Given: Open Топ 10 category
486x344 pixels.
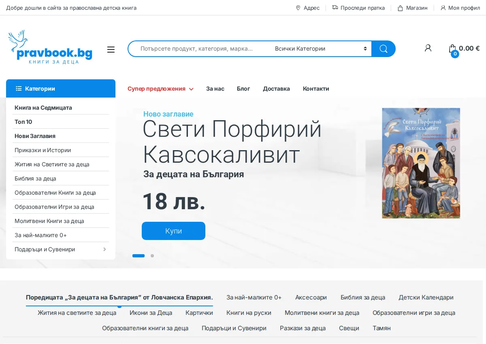Looking at the screenshot, I should pos(23,122).
